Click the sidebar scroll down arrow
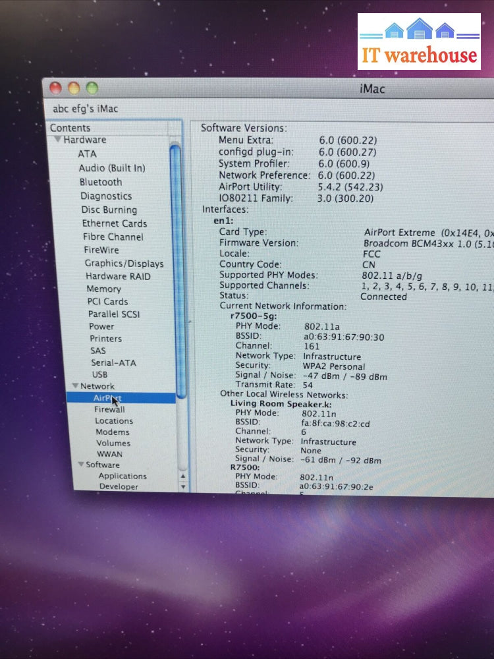The width and height of the screenshot is (494, 659). point(183,487)
